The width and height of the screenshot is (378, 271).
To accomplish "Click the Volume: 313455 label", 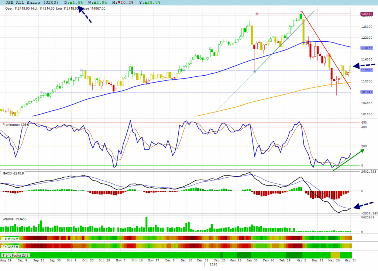I will [15, 219].
